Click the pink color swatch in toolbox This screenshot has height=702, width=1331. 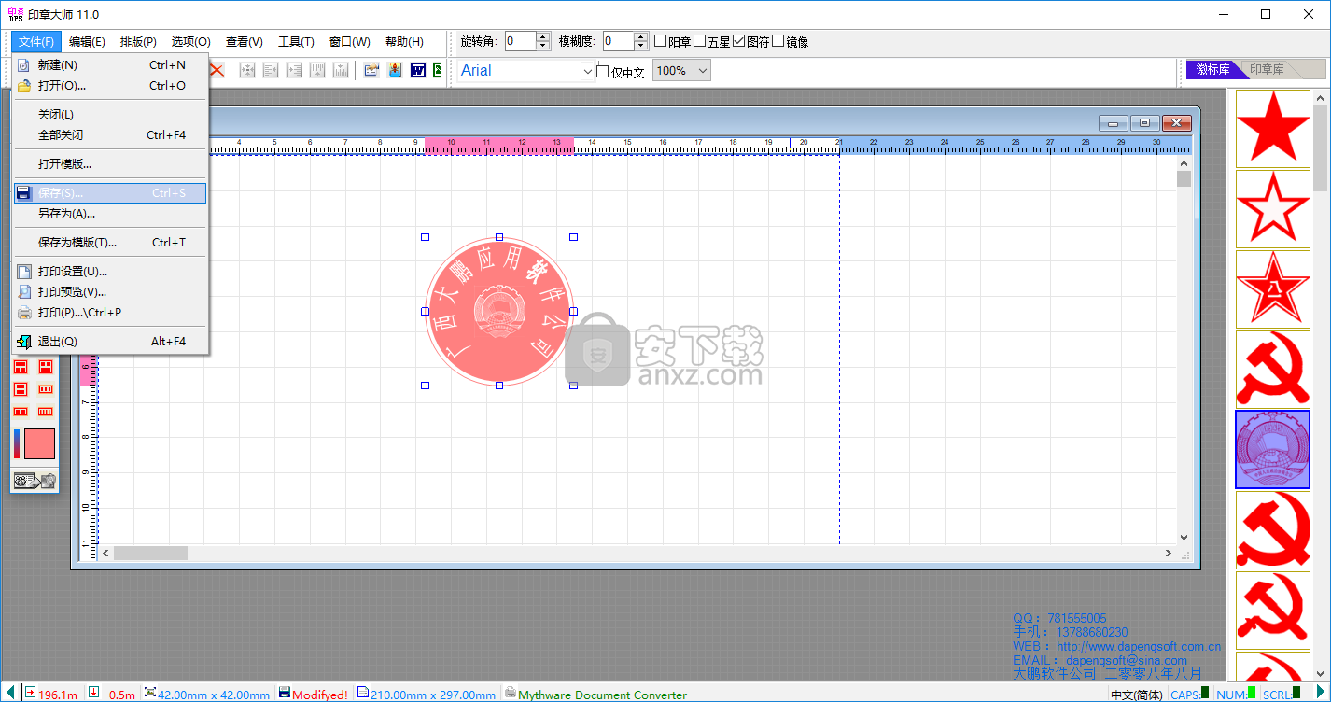coord(39,443)
